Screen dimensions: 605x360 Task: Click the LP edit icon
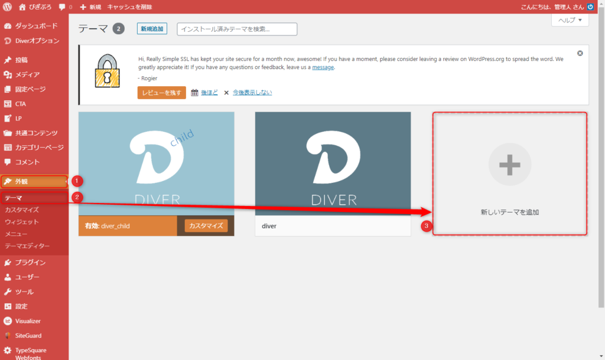(8, 119)
